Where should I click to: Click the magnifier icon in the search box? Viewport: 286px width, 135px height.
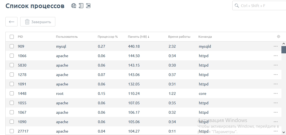point(237,6)
